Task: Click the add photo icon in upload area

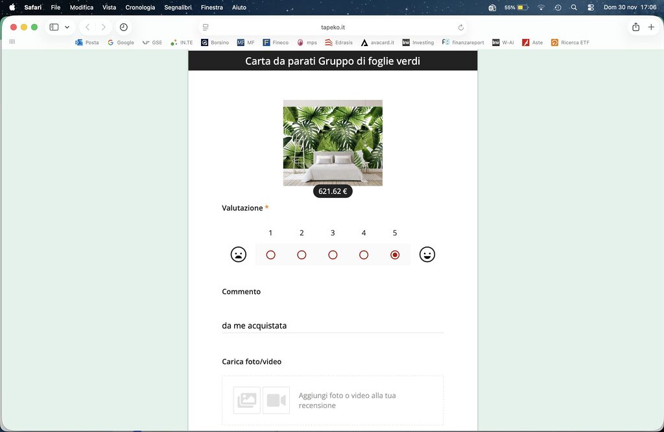Action: 246,400
